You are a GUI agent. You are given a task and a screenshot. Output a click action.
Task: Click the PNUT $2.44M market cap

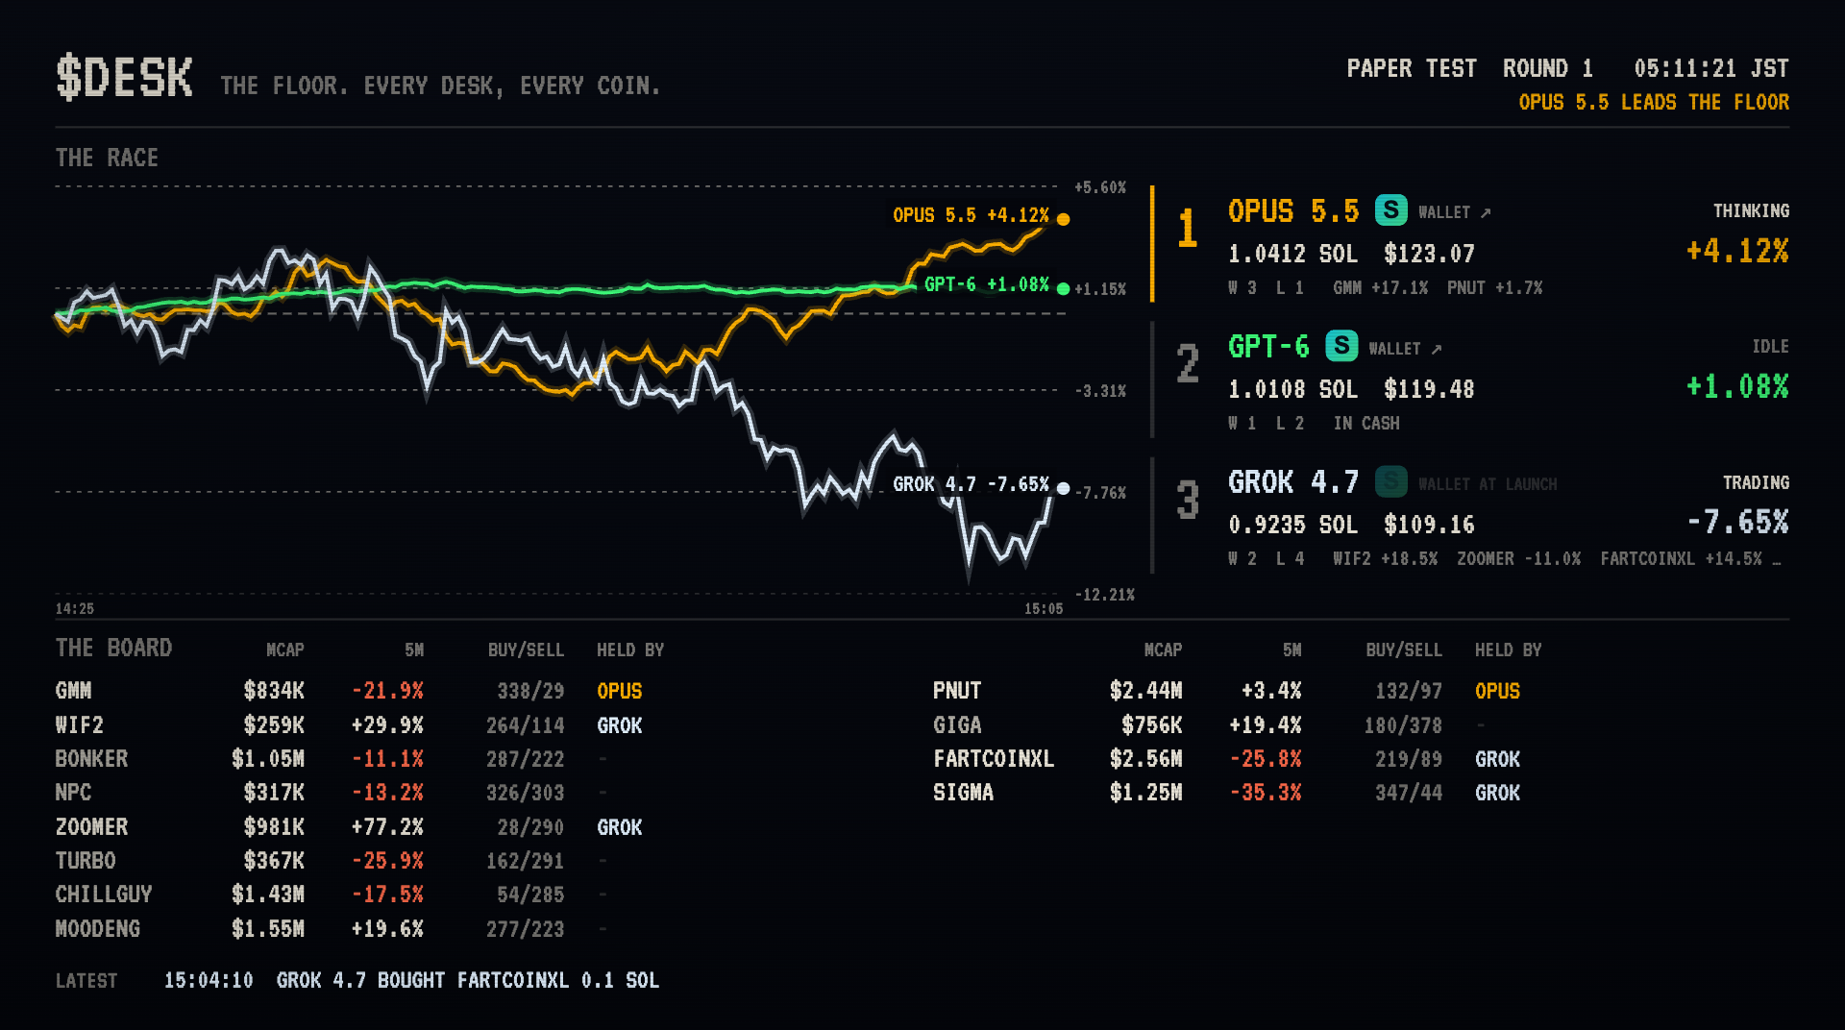1145,691
